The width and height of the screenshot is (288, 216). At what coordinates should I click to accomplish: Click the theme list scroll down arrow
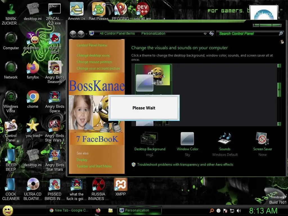[x=279, y=124]
